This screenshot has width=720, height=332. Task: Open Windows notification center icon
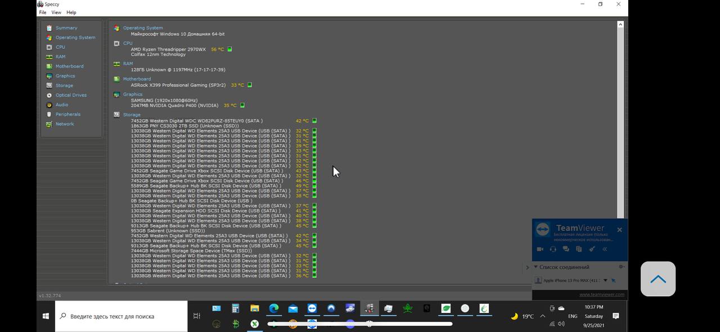pos(616,316)
